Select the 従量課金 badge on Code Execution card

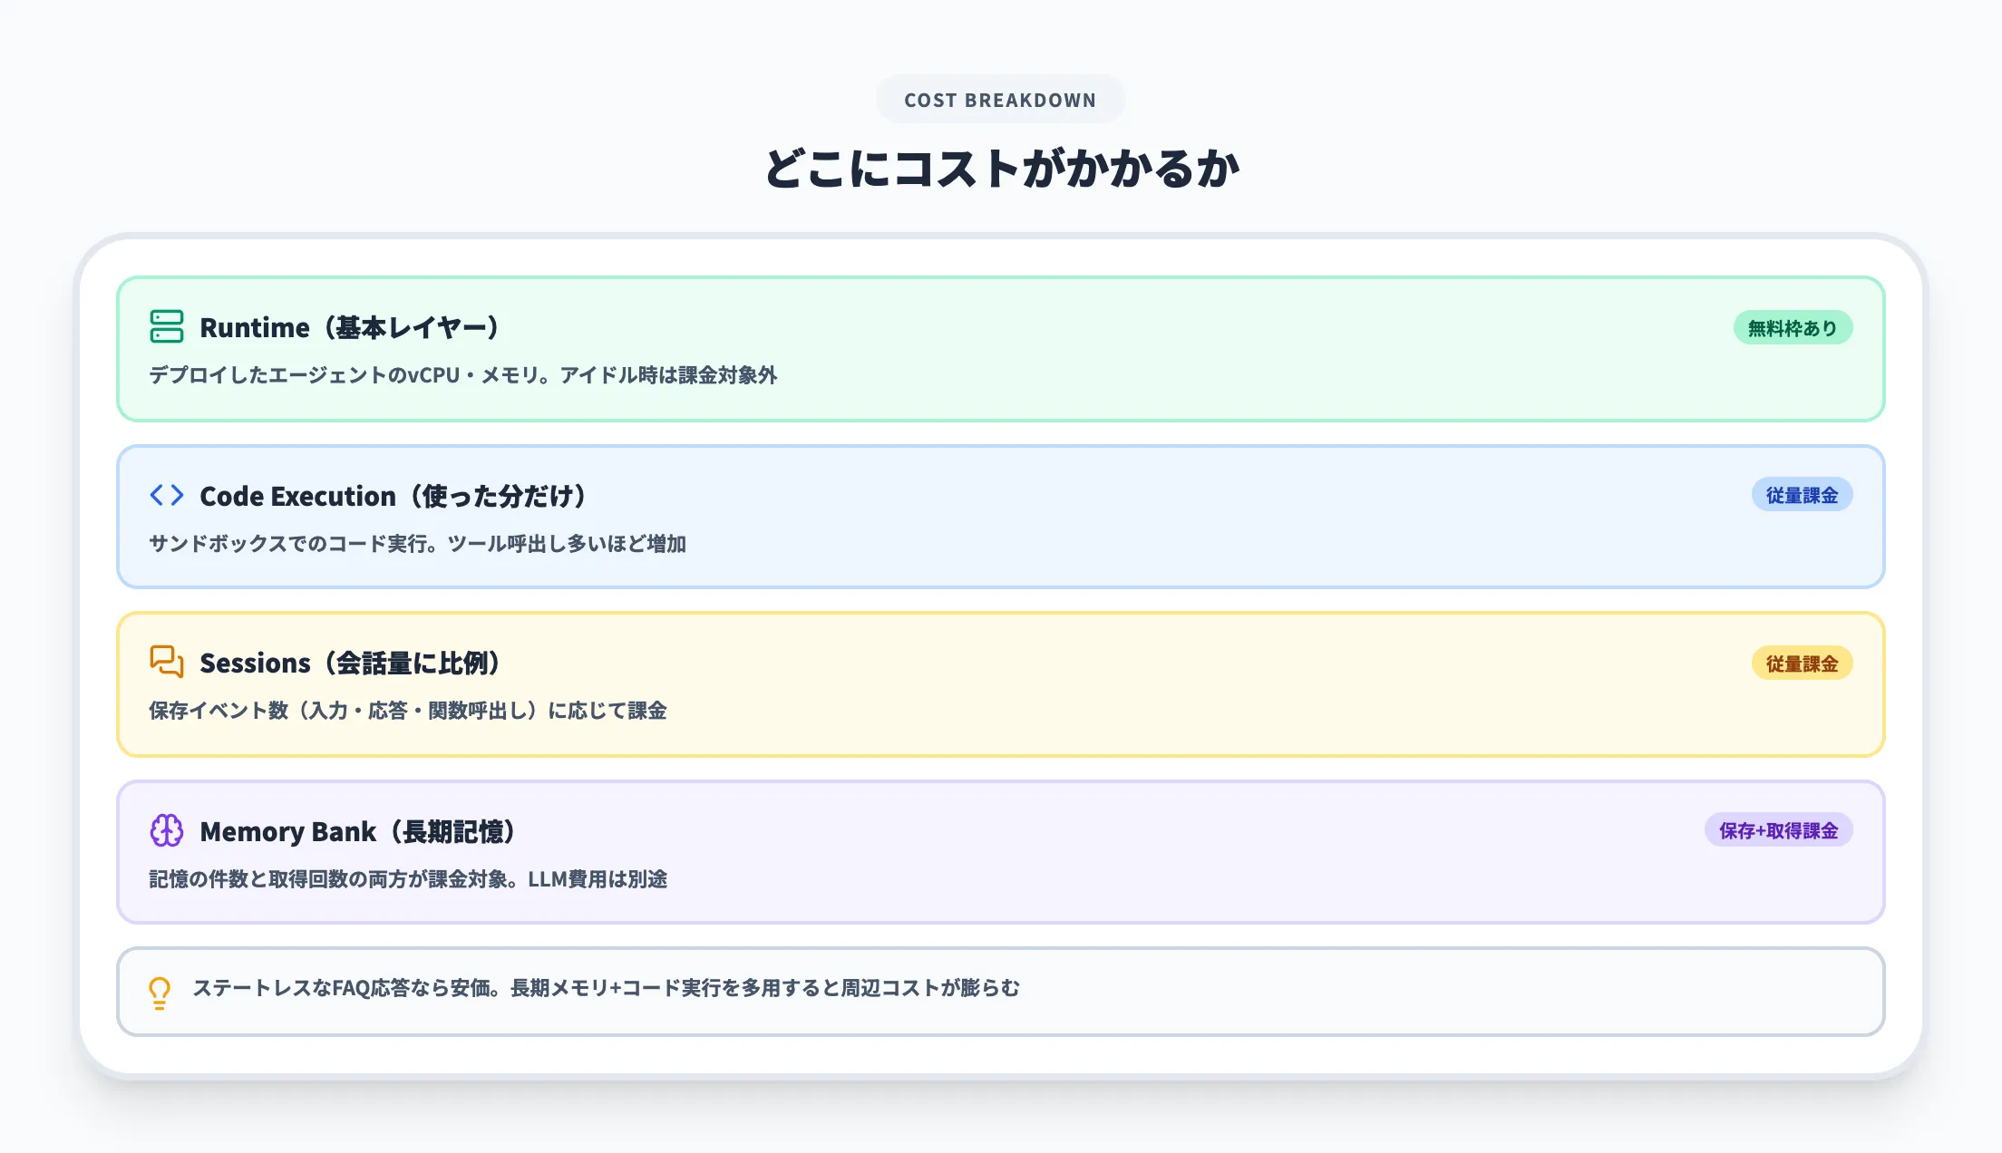tap(1803, 495)
